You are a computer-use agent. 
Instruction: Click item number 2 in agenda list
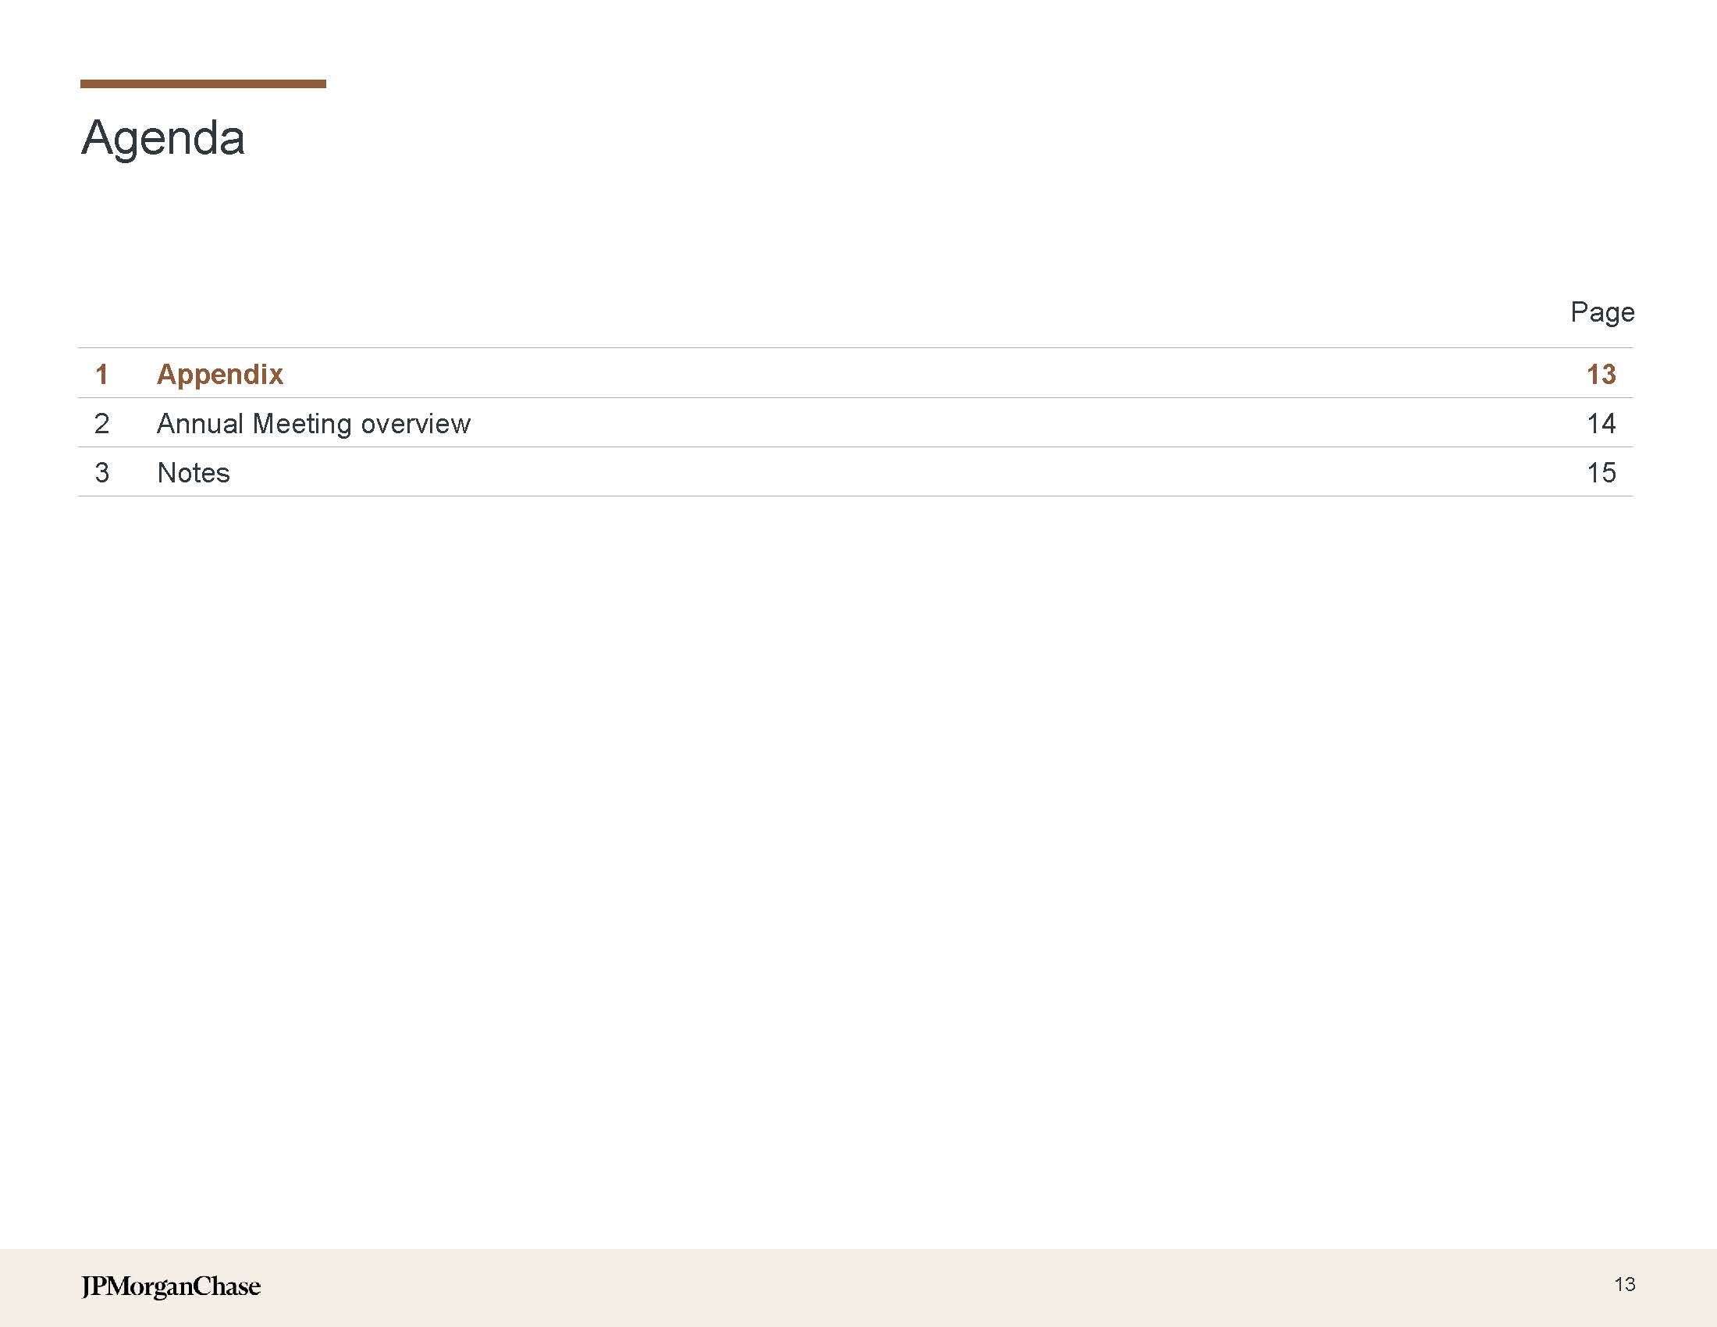(x=101, y=424)
